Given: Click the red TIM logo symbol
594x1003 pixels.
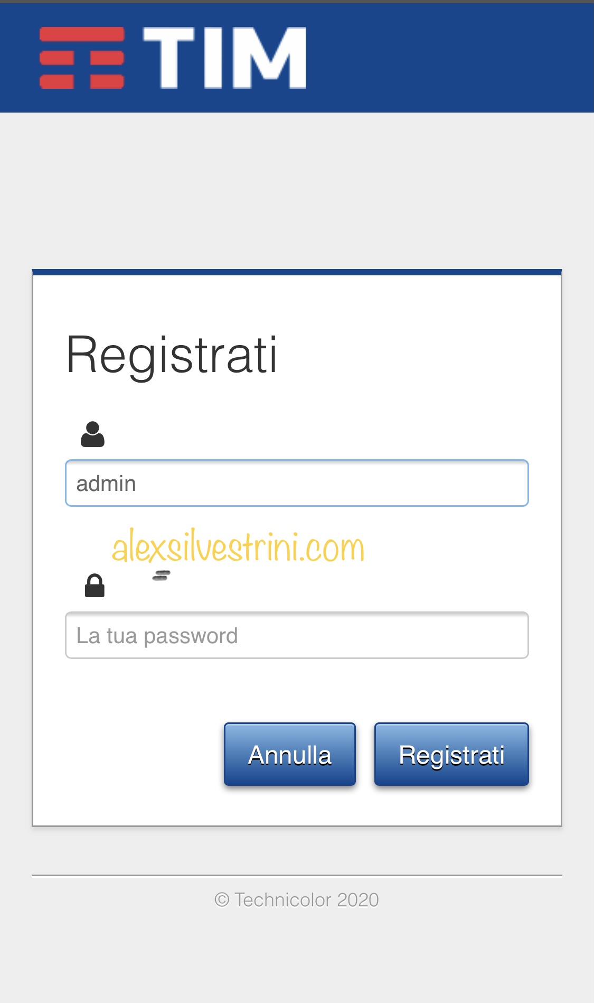Looking at the screenshot, I should [x=82, y=58].
